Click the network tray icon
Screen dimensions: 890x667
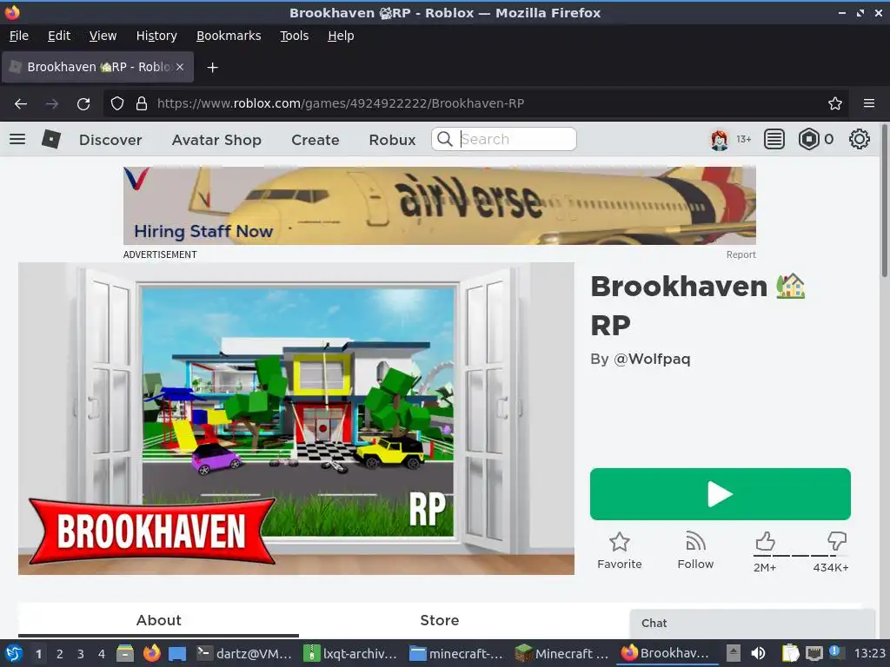tap(814, 653)
